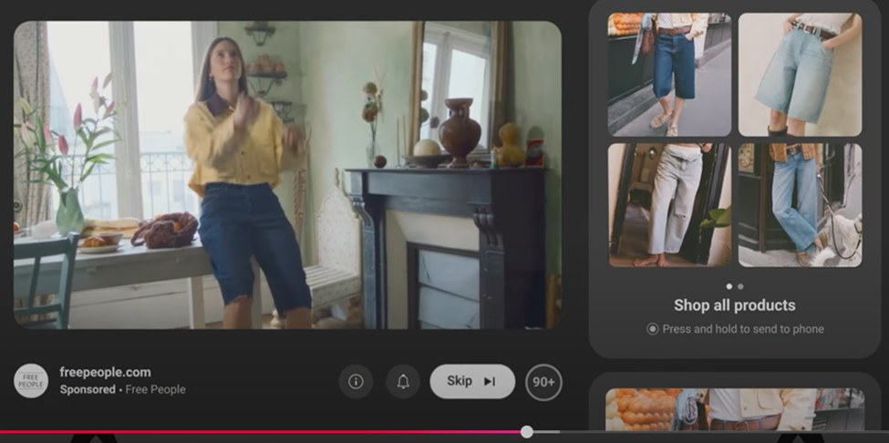Open the Free People round logo
889x443 pixels.
[x=31, y=381]
